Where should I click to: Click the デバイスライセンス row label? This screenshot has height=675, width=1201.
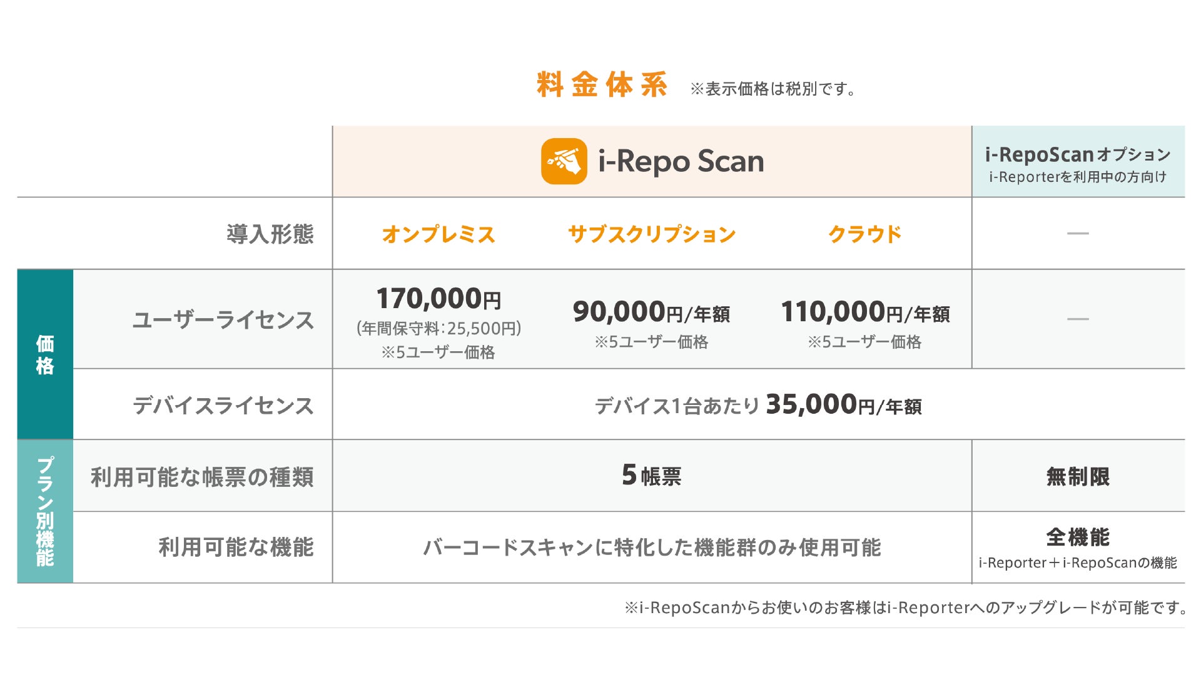point(223,406)
